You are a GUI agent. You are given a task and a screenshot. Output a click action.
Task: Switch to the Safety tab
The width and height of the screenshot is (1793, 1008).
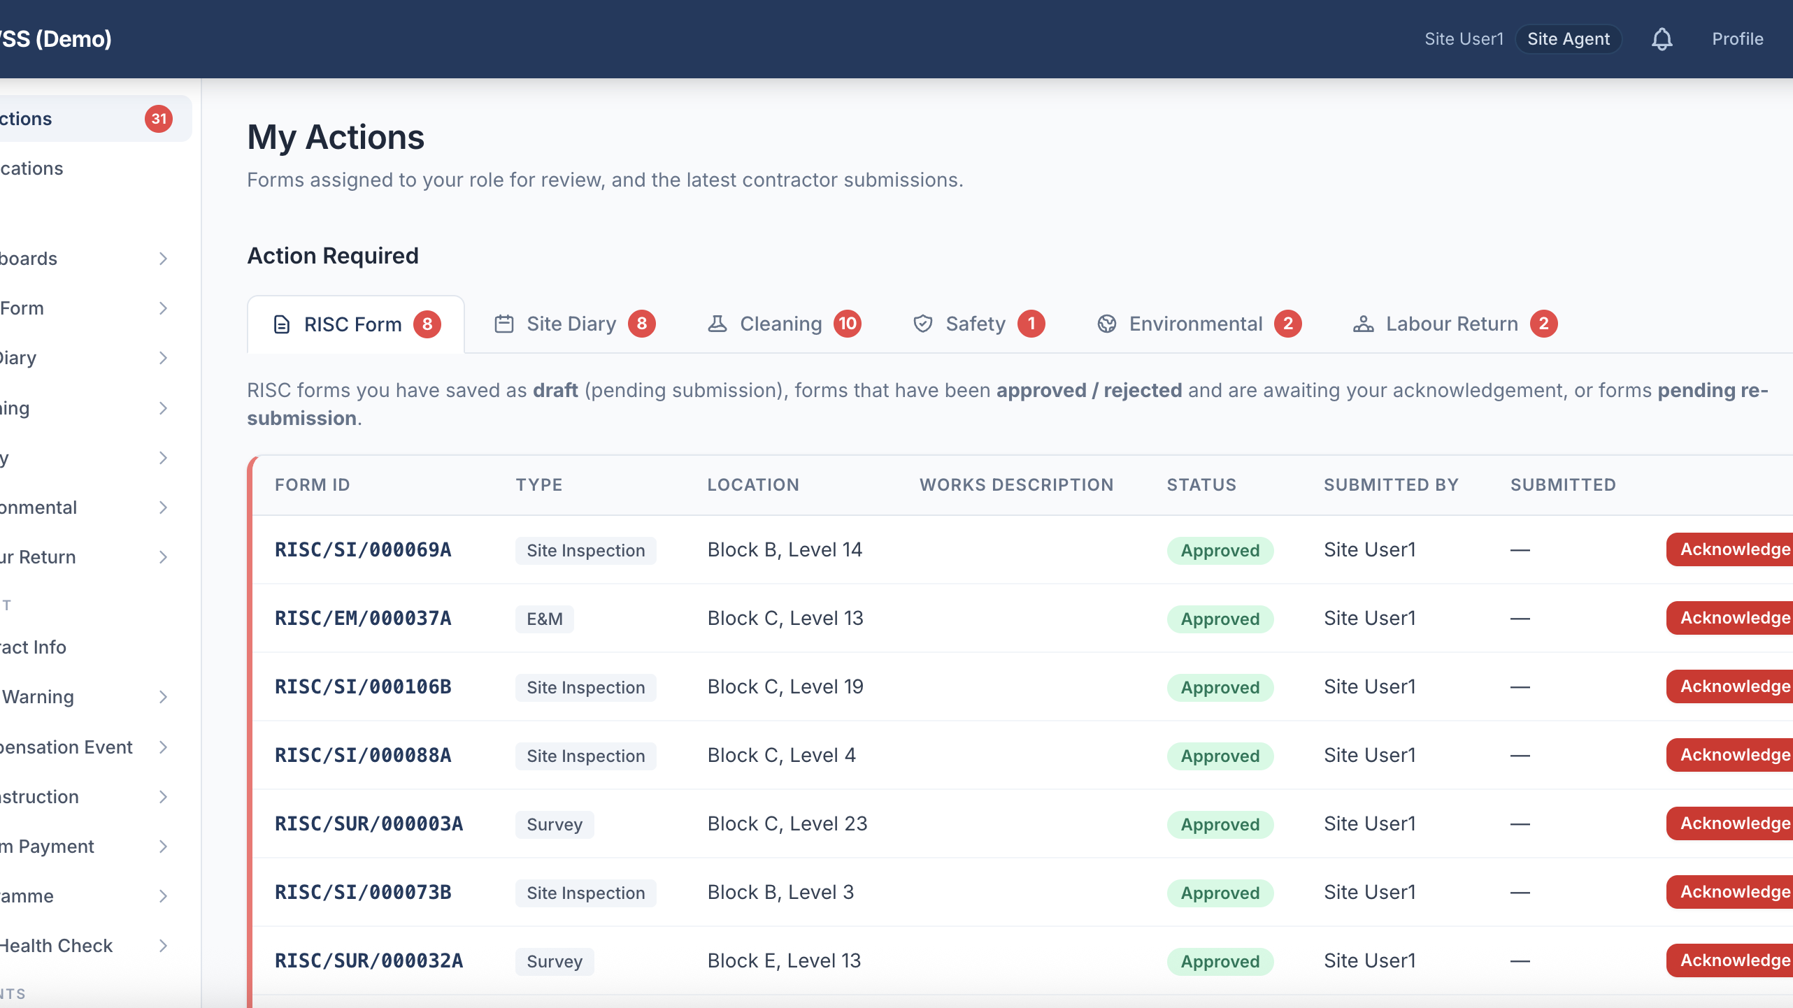(978, 324)
